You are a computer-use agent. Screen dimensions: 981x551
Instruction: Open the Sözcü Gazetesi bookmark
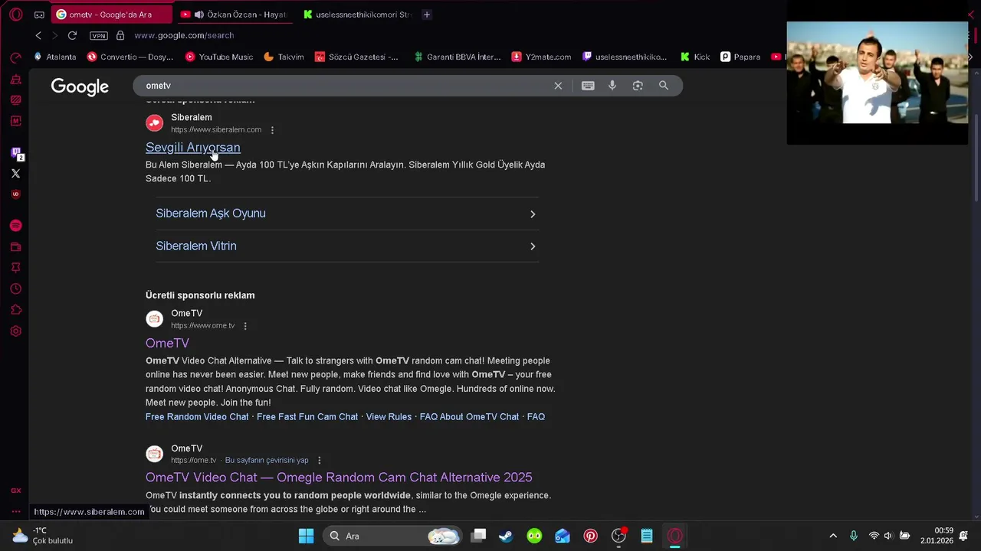356,57
